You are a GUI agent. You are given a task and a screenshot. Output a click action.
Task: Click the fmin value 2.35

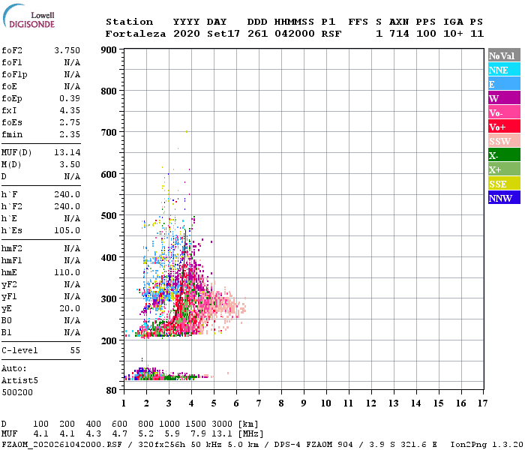(70, 134)
